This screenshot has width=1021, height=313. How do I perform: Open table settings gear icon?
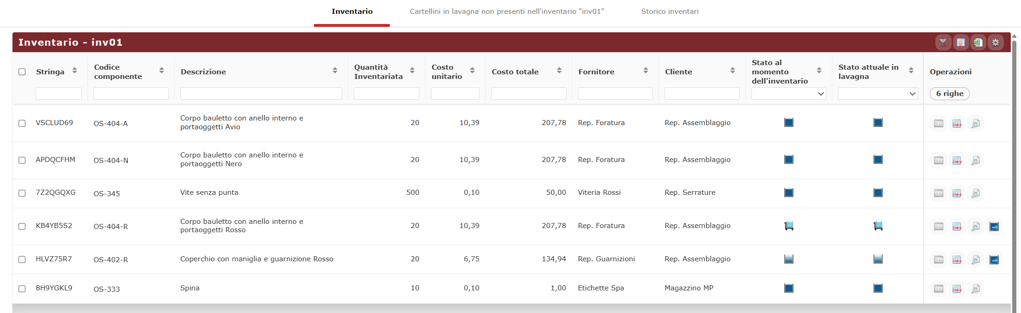996,42
